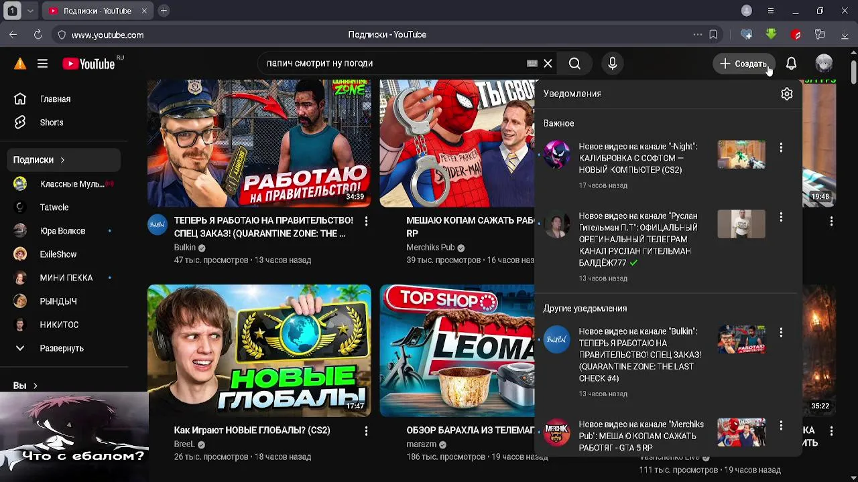Open the password manager key icon
The height and width of the screenshot is (482, 858).
(x=820, y=35)
